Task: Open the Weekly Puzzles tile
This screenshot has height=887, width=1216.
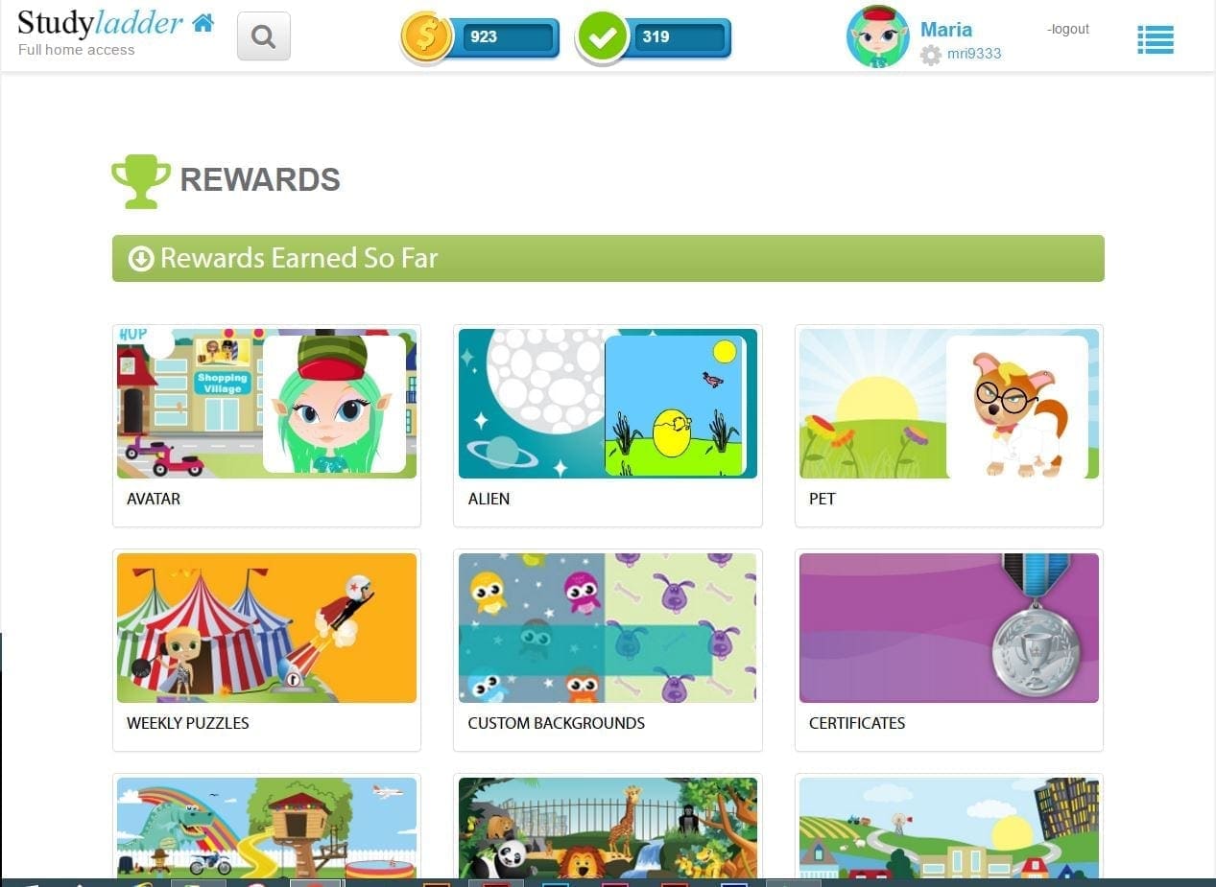Action: point(267,650)
